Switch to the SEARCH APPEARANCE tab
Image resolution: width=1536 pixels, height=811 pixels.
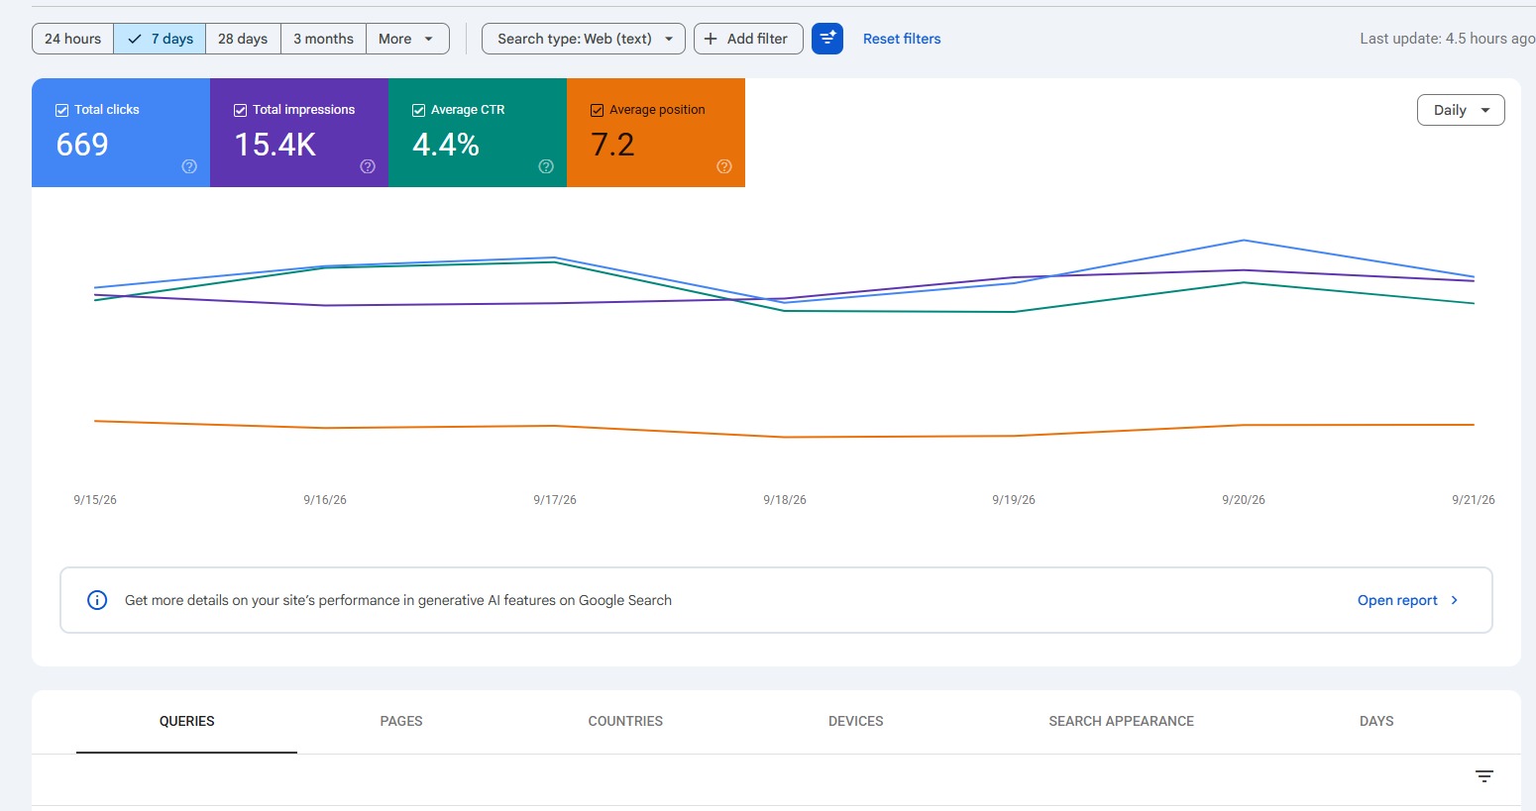pos(1121,721)
